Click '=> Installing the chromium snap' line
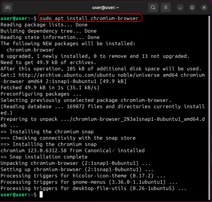212x202 pixels. [x=47, y=132]
